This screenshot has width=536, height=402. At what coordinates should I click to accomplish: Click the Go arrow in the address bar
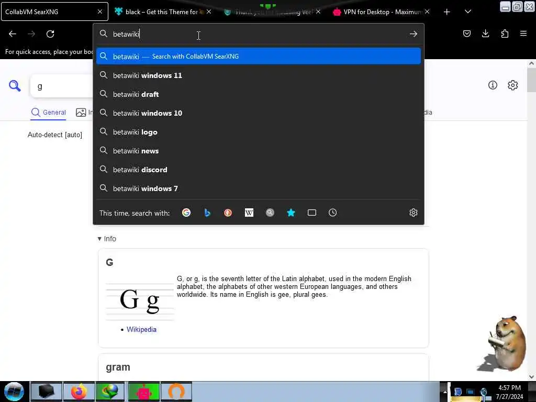(414, 34)
